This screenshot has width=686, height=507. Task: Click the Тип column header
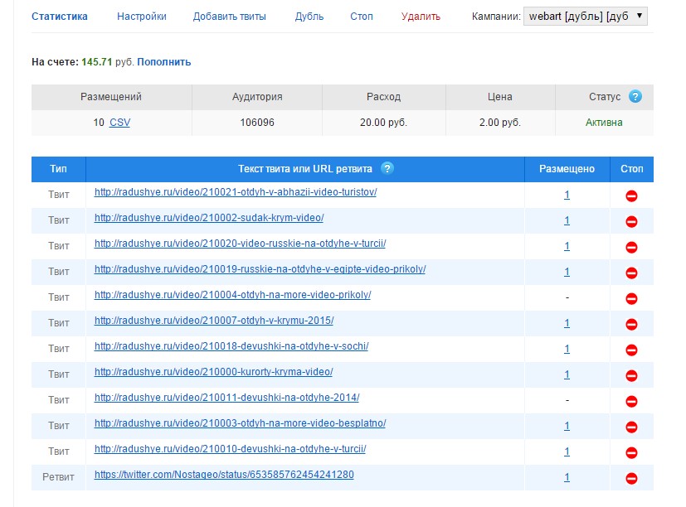(58, 169)
